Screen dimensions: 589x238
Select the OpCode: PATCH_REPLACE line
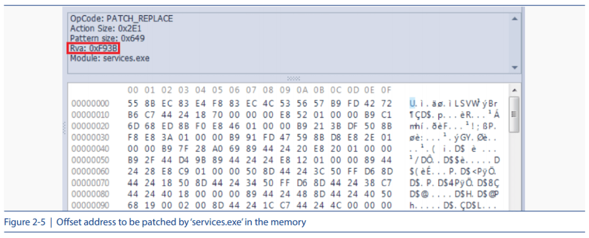pos(121,19)
